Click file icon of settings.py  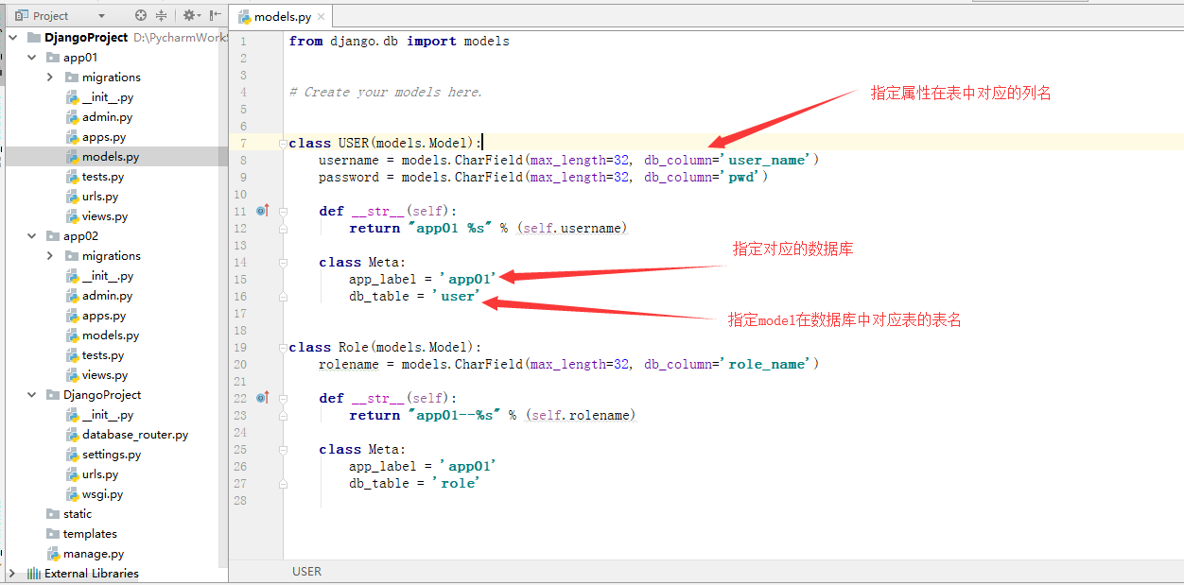coord(72,455)
